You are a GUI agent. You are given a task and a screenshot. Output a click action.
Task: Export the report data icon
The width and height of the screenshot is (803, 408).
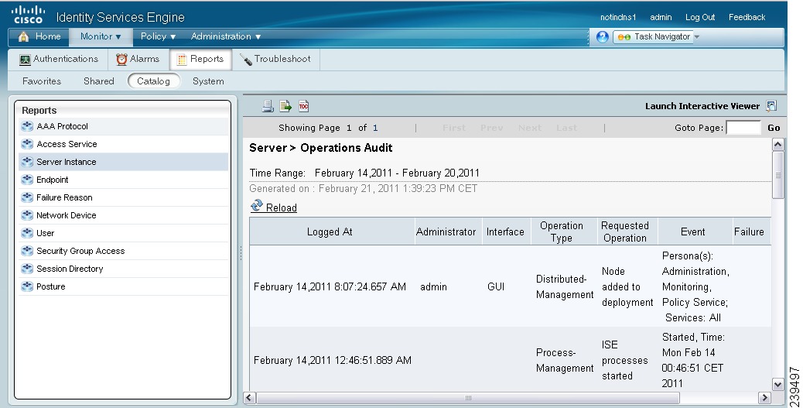tap(285, 106)
